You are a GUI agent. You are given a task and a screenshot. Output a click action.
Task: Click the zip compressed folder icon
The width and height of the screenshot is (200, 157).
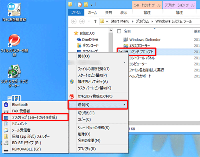point(6,137)
